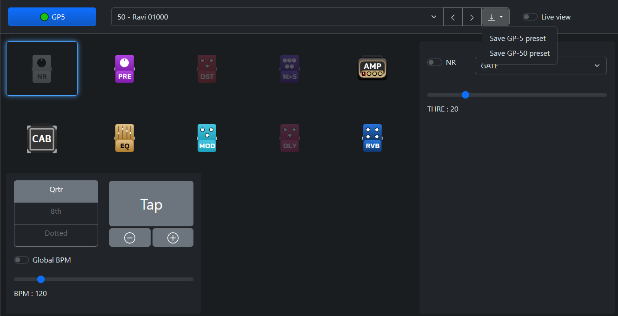The height and width of the screenshot is (316, 618).
Task: Select the EQ pedal icon
Action: click(x=125, y=138)
